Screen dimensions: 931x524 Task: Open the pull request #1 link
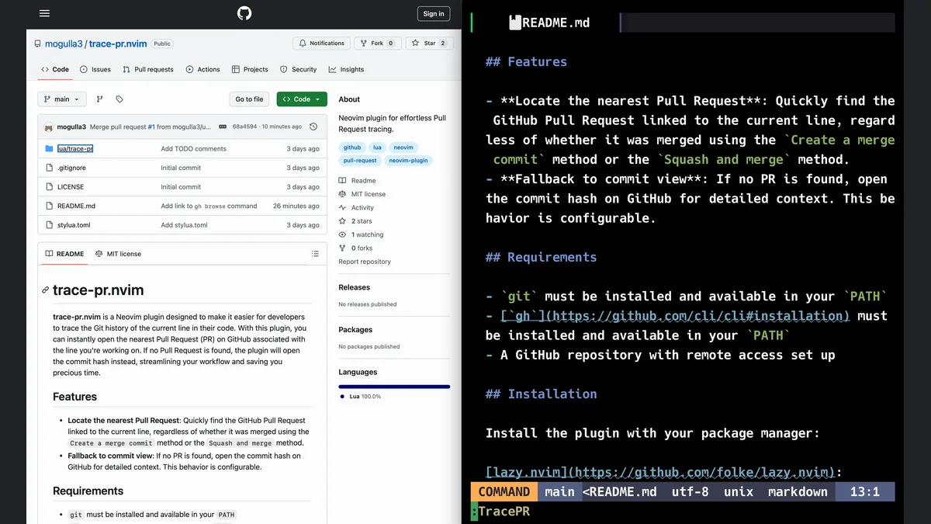tap(151, 127)
